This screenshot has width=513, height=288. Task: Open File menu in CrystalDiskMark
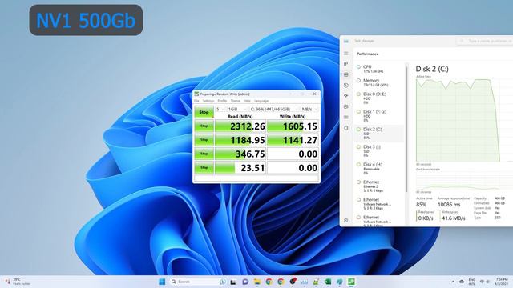[x=196, y=101]
